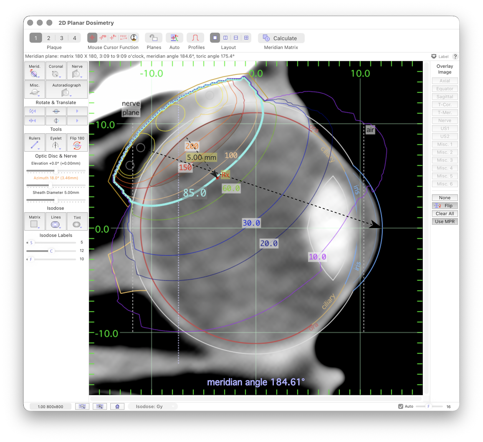Switch to Plaque tab 4
The width and height of the screenshot is (483, 442).
[74, 38]
